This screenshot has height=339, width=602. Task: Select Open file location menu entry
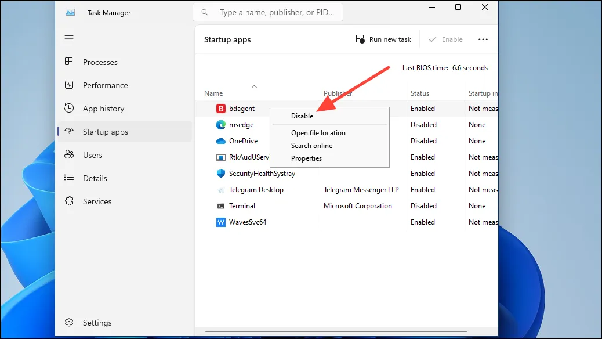pos(318,133)
